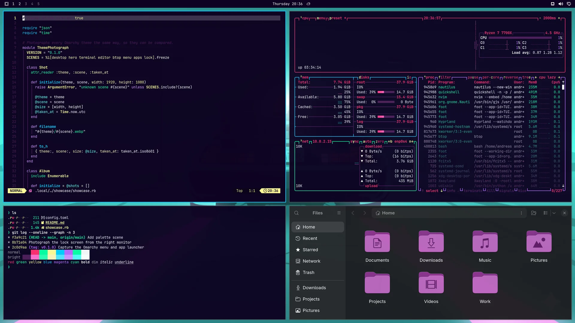Select the nvim process row in btop
This screenshot has height=323, width=575.
[491, 97]
